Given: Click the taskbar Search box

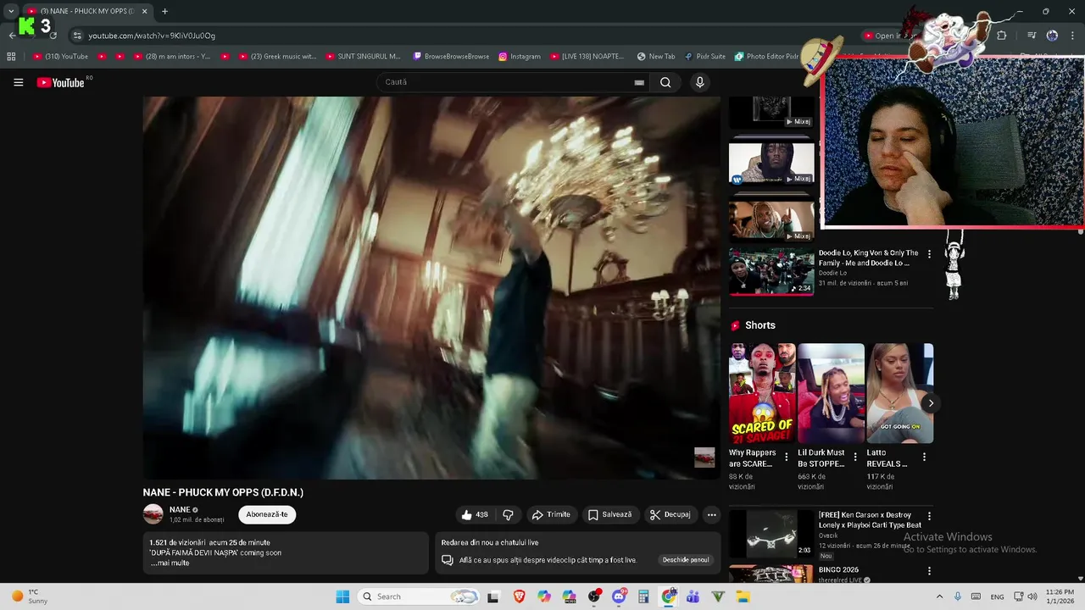Looking at the screenshot, I should coord(419,596).
